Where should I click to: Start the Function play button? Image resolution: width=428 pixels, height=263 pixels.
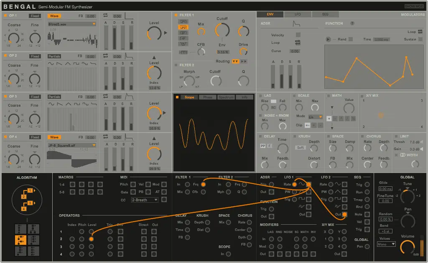click(328, 39)
